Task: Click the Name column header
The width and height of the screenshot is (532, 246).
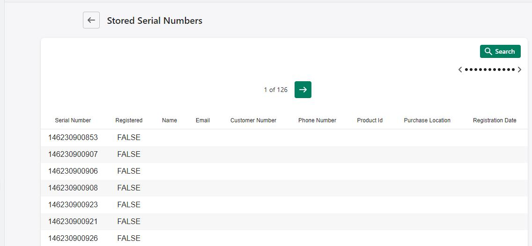Action: 170,120
